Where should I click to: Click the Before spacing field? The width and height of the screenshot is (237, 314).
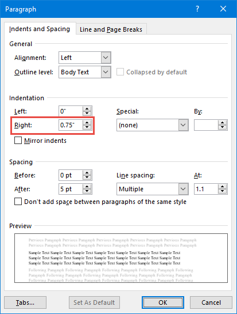[x=71, y=175]
